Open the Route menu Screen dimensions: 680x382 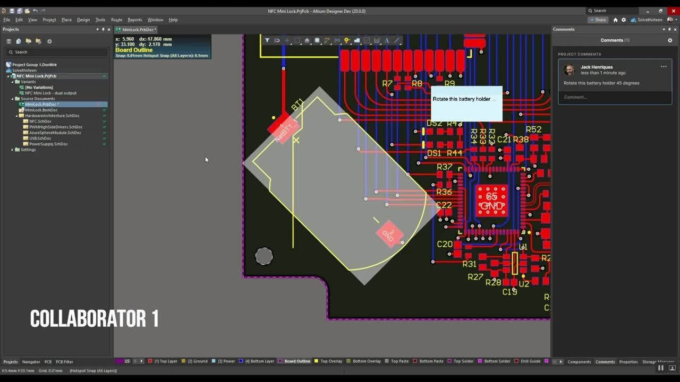[x=116, y=20]
